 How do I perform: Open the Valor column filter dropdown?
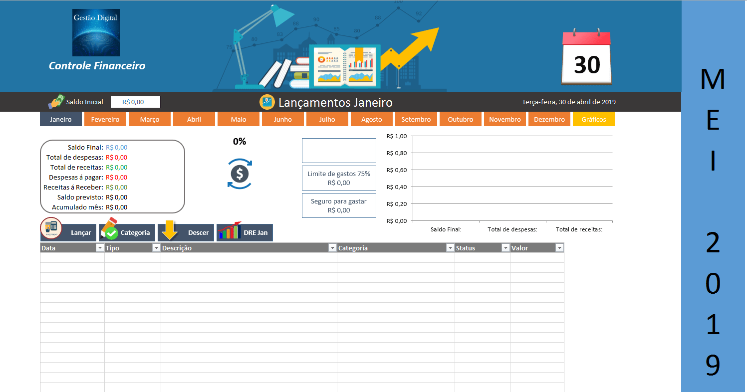(x=559, y=248)
